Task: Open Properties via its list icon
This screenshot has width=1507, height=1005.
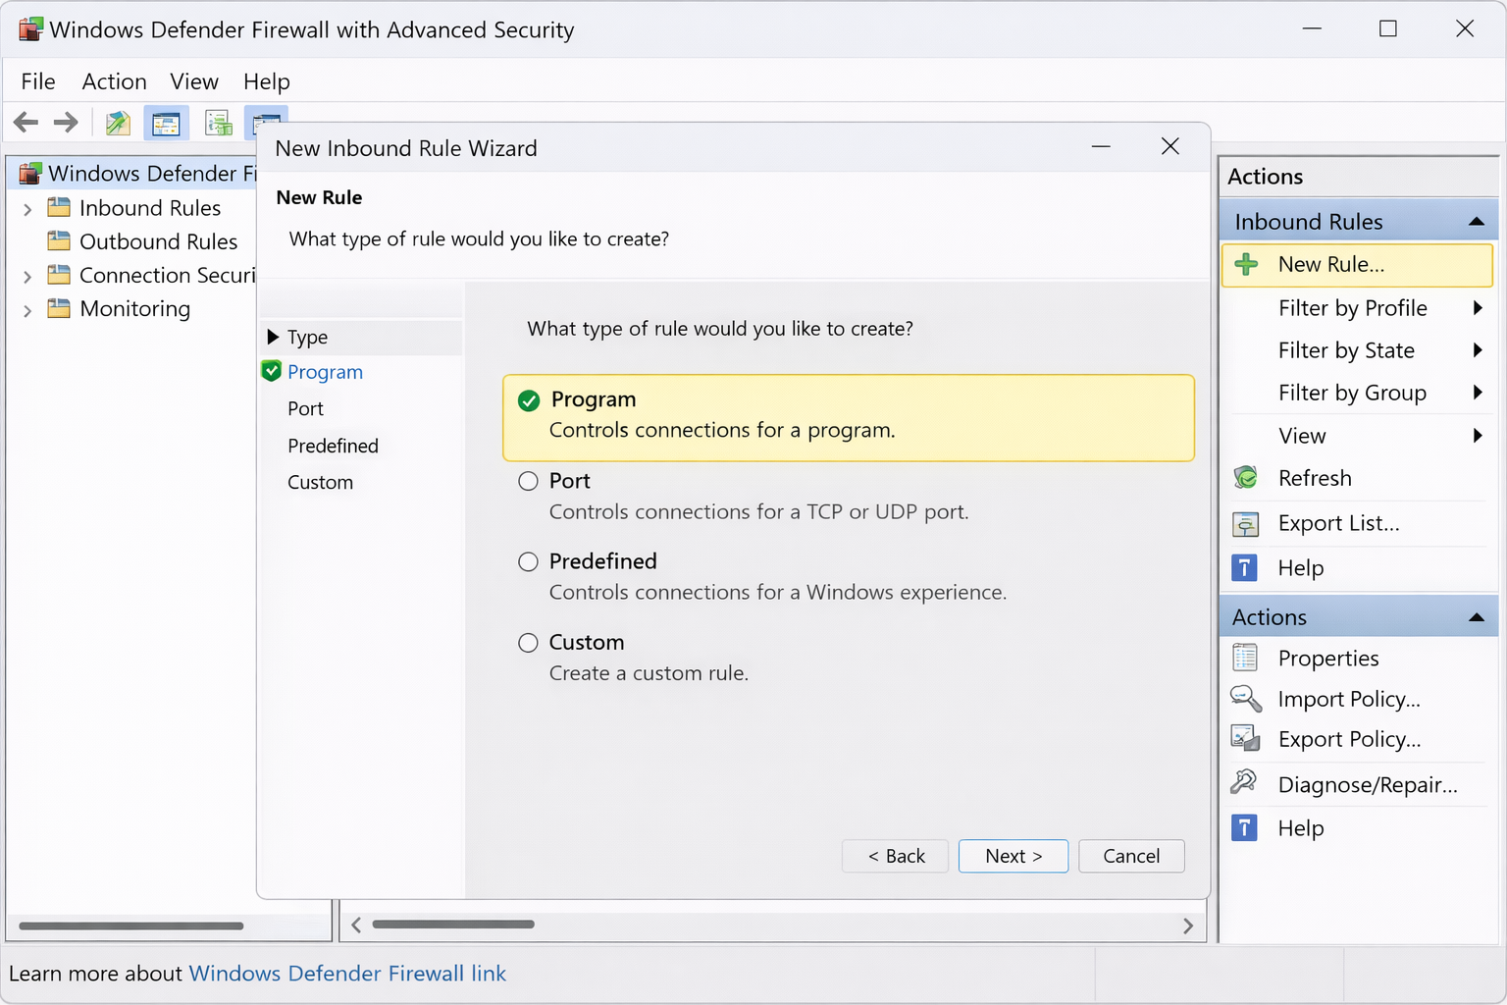Action: click(1245, 658)
